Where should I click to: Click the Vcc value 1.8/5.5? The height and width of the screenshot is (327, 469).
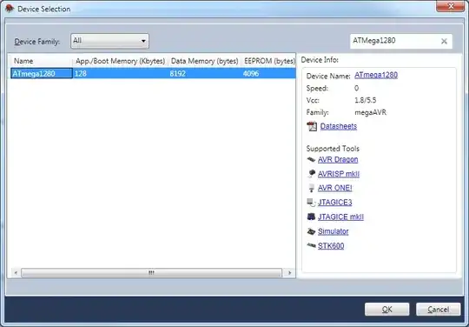point(365,100)
